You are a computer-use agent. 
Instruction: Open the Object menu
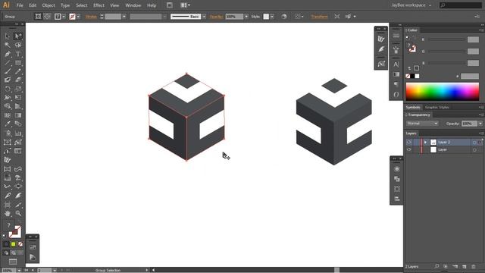pyautogui.click(x=48, y=5)
